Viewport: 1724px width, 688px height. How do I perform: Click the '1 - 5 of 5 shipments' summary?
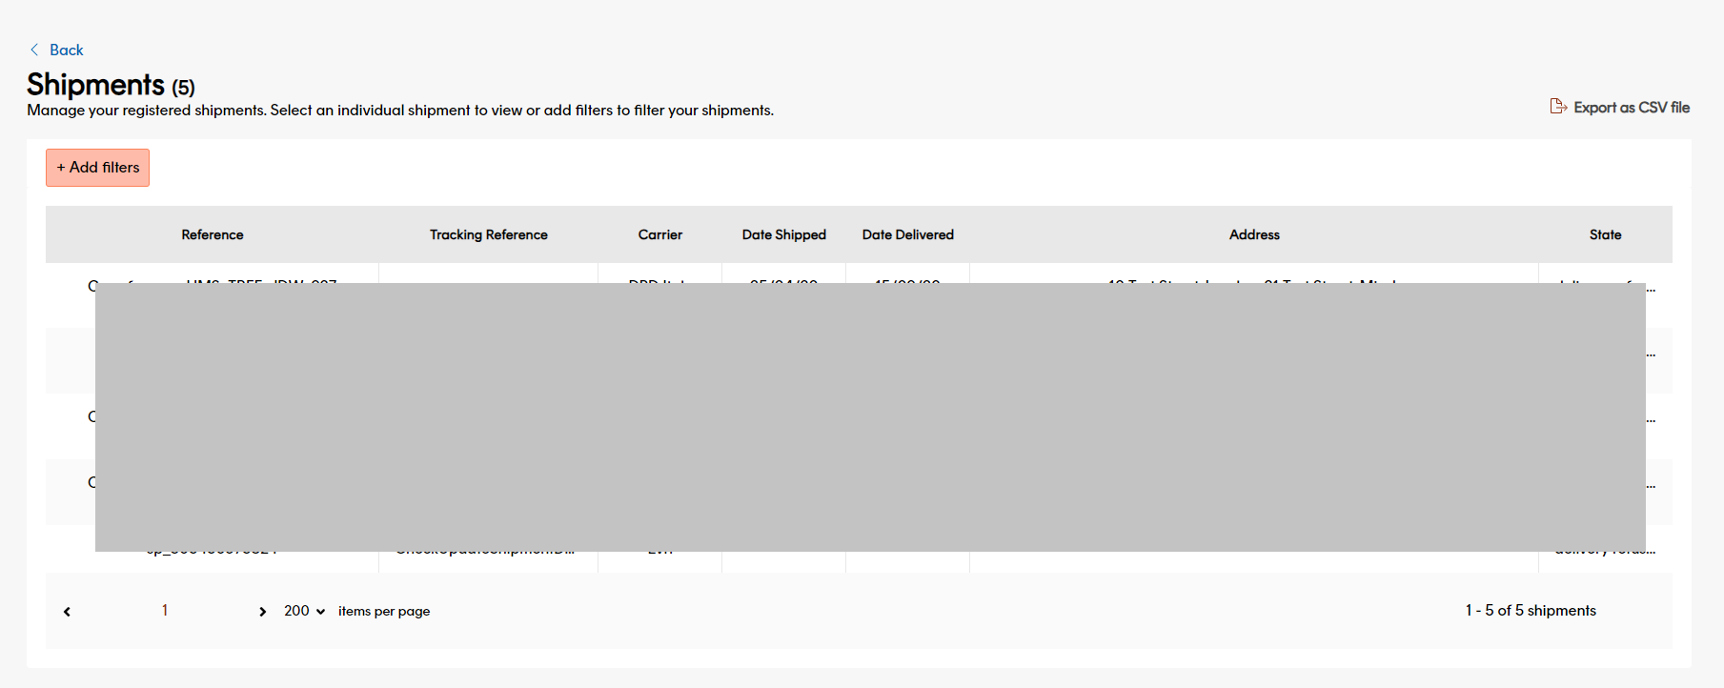[1530, 611]
